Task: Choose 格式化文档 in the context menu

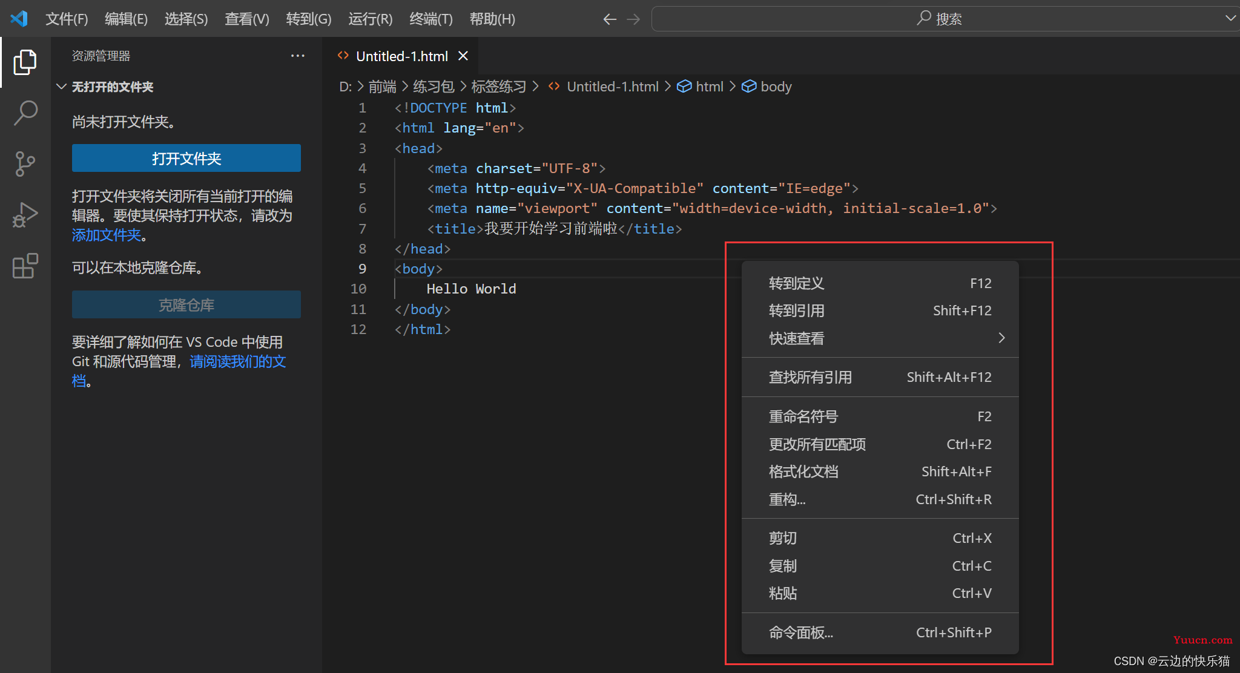Action: tap(880, 471)
